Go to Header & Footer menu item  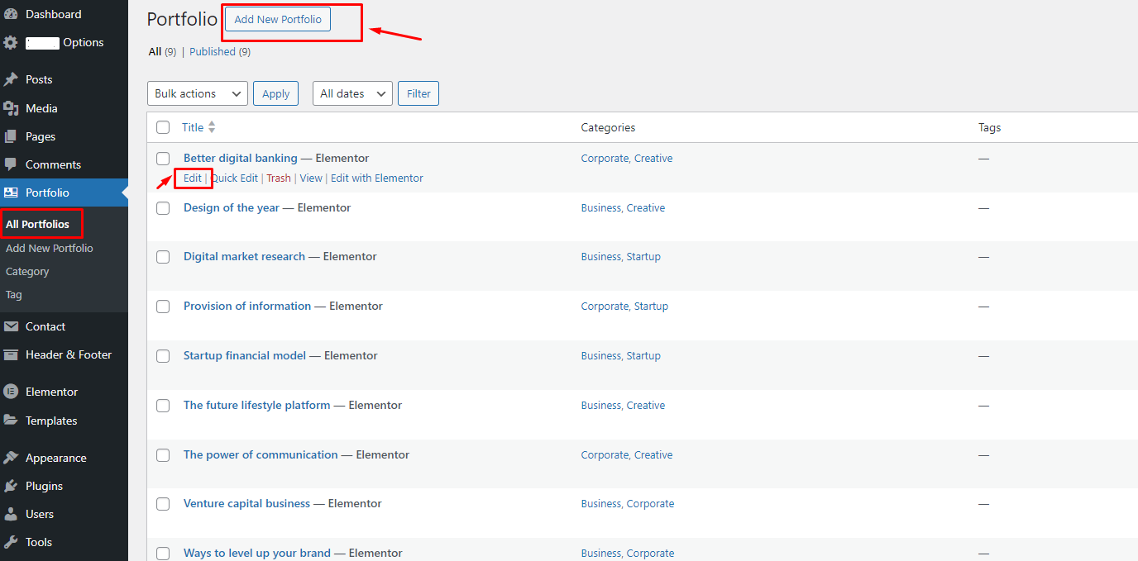(68, 354)
